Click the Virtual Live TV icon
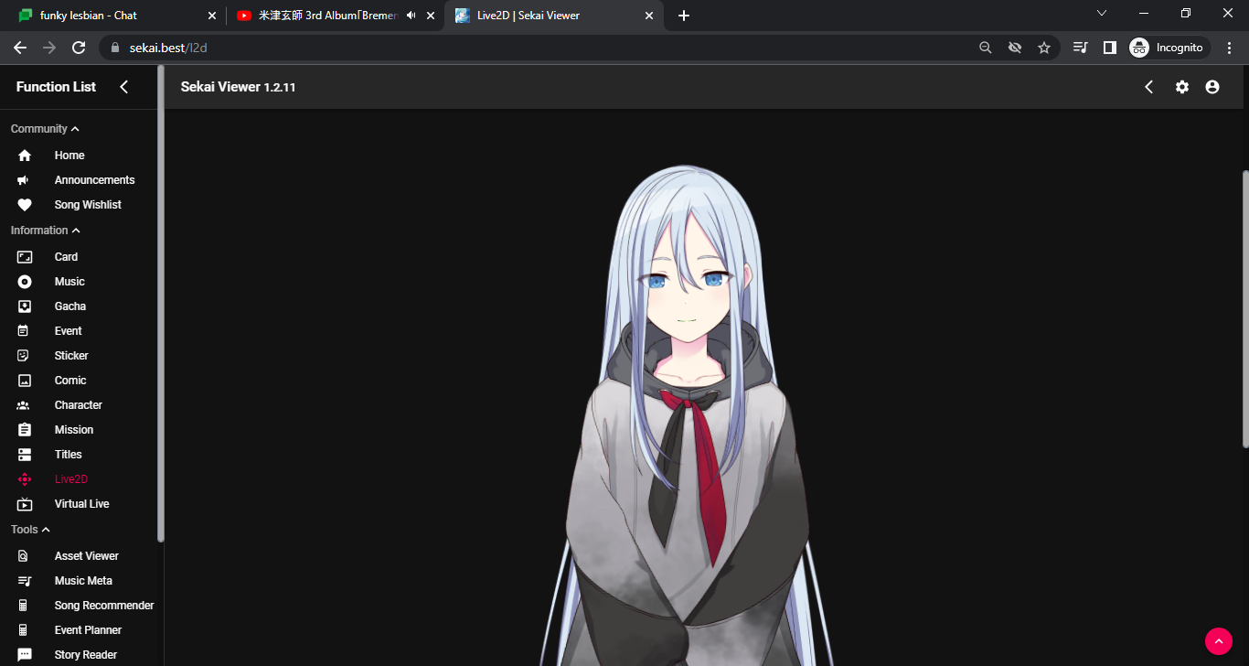The image size is (1249, 666). (x=25, y=504)
